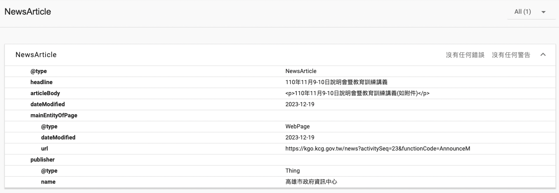
Task: Select the top-level @type NewsArticle row
Action: coord(38,71)
